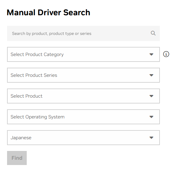Expand the Select Operating System dropdown
Image resolution: width=181 pixels, height=170 pixels.
pyautogui.click(x=83, y=117)
